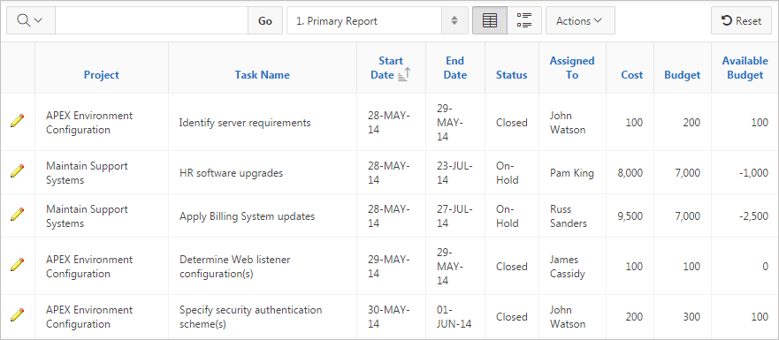Viewport: 779px width, 340px height.
Task: Click the Budget column header
Action: point(682,75)
